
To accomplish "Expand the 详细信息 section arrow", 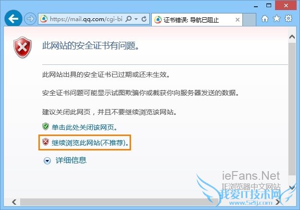I will 47,161.
